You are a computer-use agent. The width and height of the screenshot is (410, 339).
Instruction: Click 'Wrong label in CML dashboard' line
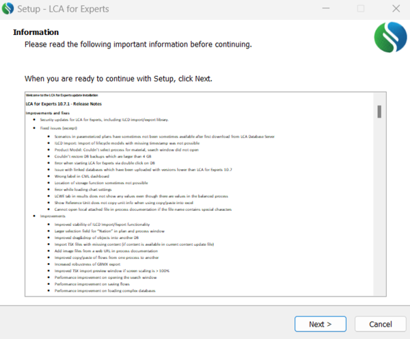pyautogui.click(x=81, y=176)
